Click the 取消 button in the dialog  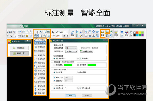[x=87, y=96]
